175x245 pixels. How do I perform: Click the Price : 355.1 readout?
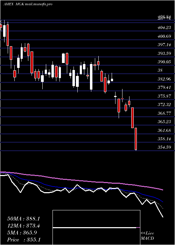tap(24, 240)
